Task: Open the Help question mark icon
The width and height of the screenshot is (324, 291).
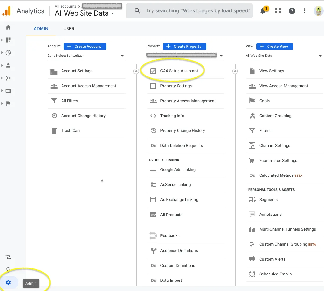Action: 292,11
